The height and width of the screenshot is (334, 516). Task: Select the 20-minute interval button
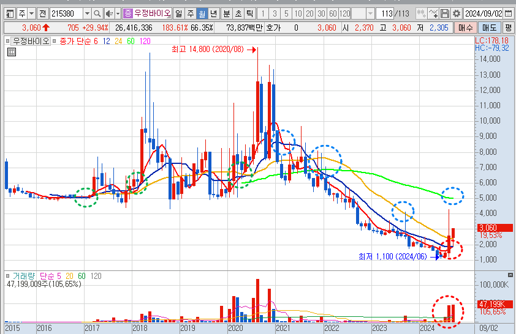(309, 13)
